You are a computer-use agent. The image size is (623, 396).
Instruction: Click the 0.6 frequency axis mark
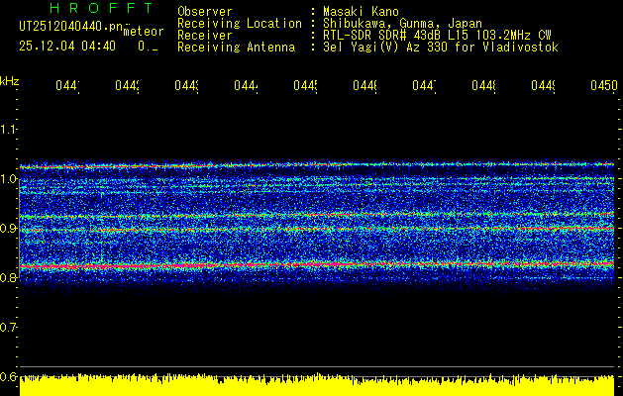point(9,376)
